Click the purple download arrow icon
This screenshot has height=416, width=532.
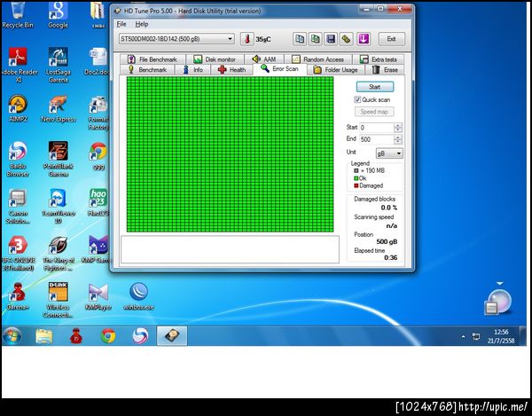point(363,39)
